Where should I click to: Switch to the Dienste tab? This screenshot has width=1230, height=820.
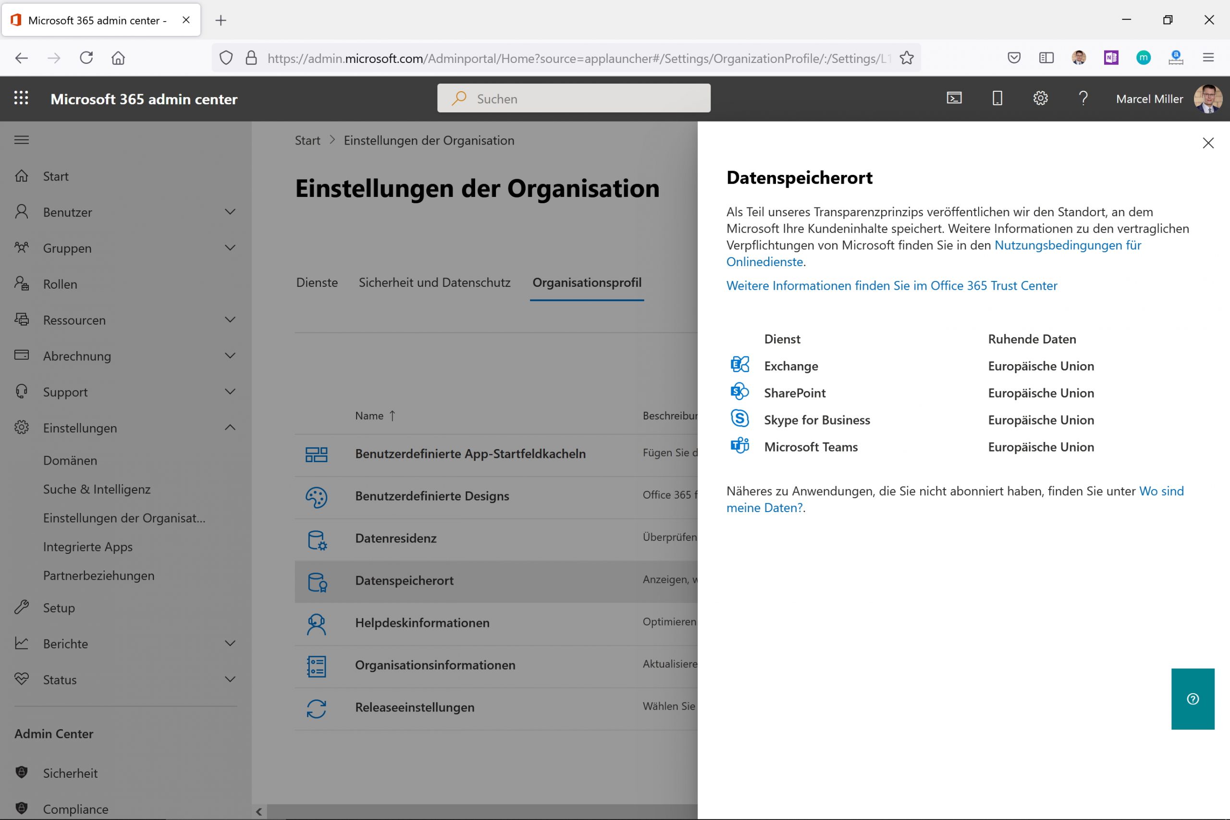(317, 282)
